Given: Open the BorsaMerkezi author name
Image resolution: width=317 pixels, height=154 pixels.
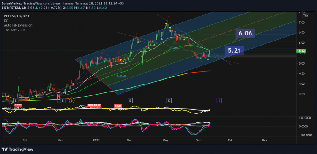Looking at the screenshot, I should click(x=12, y=3).
